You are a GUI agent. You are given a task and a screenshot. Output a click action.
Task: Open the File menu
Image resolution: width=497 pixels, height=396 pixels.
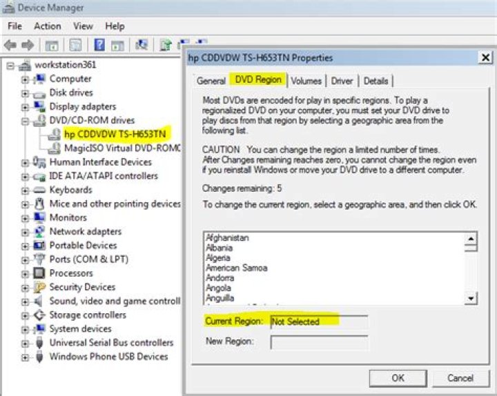(15, 26)
